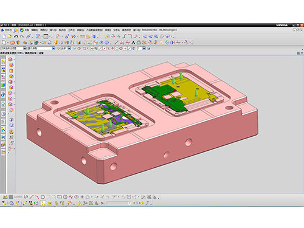
Task: Open the empty combo box in bottom toolbar
Action: tap(119, 203)
